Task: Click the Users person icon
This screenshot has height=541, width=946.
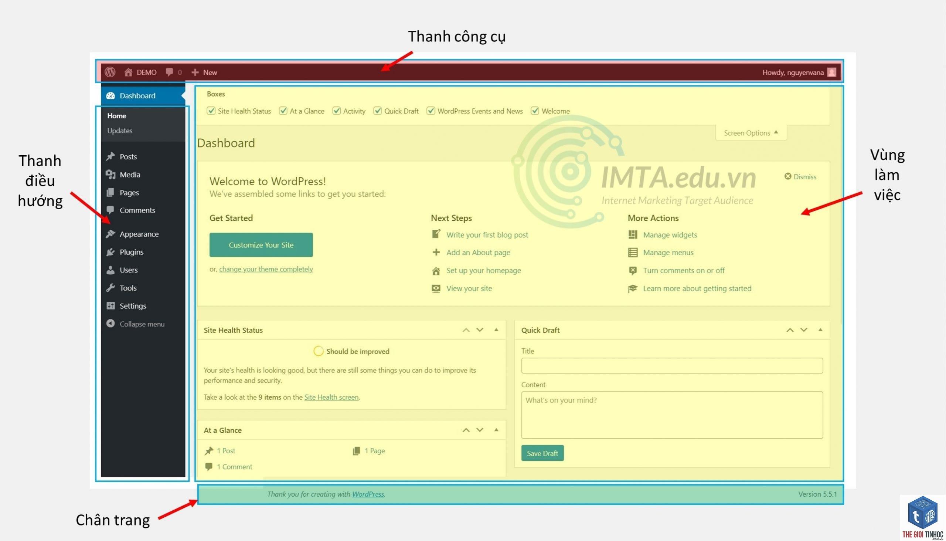Action: coord(110,270)
